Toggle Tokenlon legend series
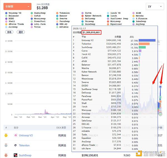This screenshot has width=167, height=158. click(x=63, y=13)
